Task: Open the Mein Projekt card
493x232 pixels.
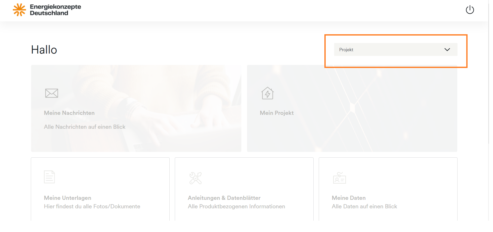Action: tap(352, 108)
